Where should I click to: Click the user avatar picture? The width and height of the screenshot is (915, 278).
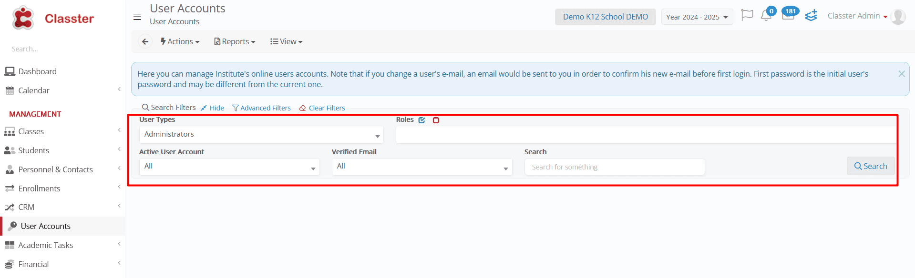[899, 17]
